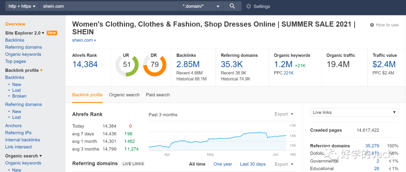406x172 pixels.
Task: Click the How to use link
Action: pyautogui.click(x=387, y=25)
